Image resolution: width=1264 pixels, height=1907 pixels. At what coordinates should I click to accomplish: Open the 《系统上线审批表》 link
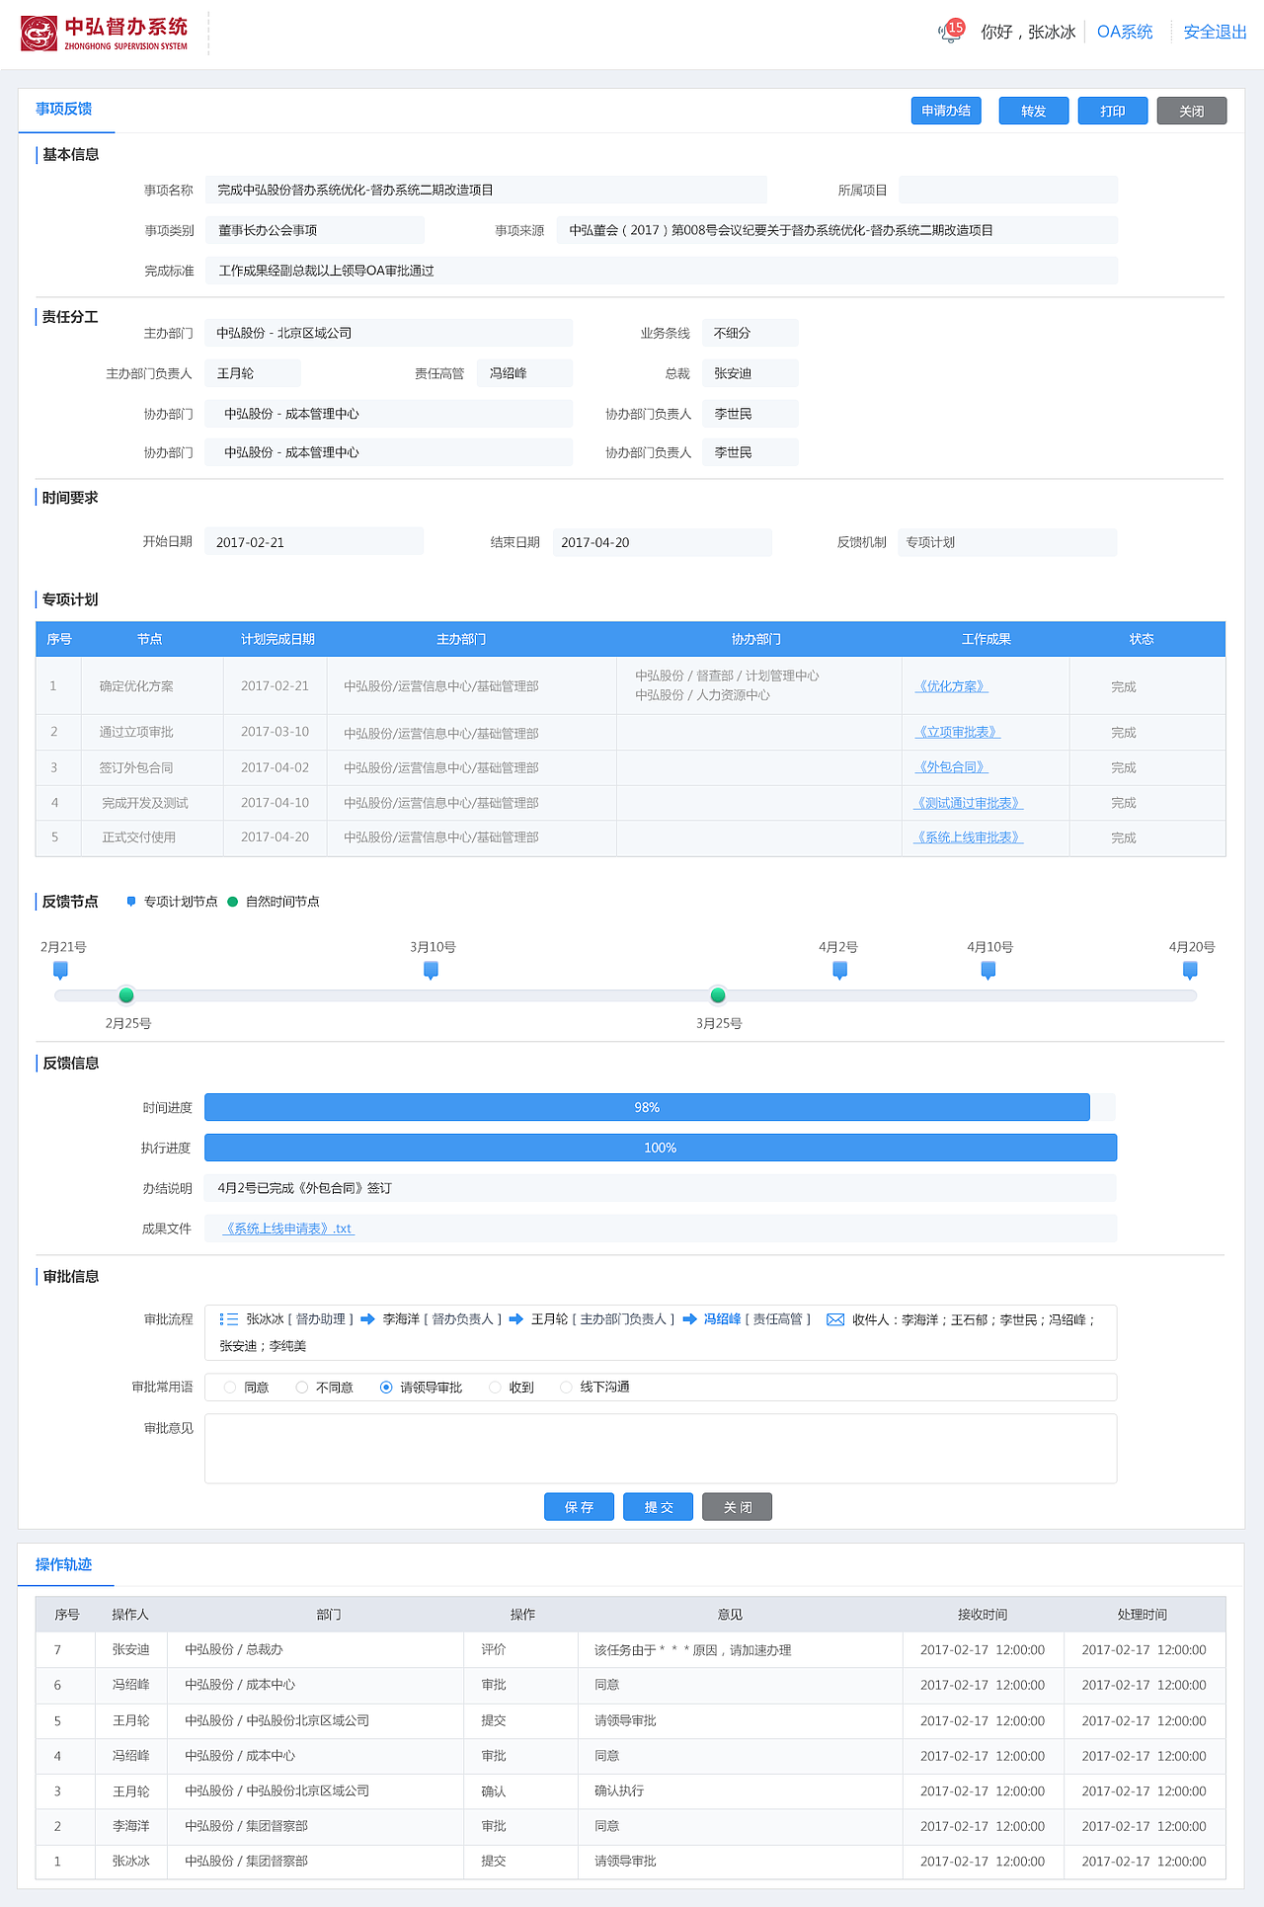(969, 837)
